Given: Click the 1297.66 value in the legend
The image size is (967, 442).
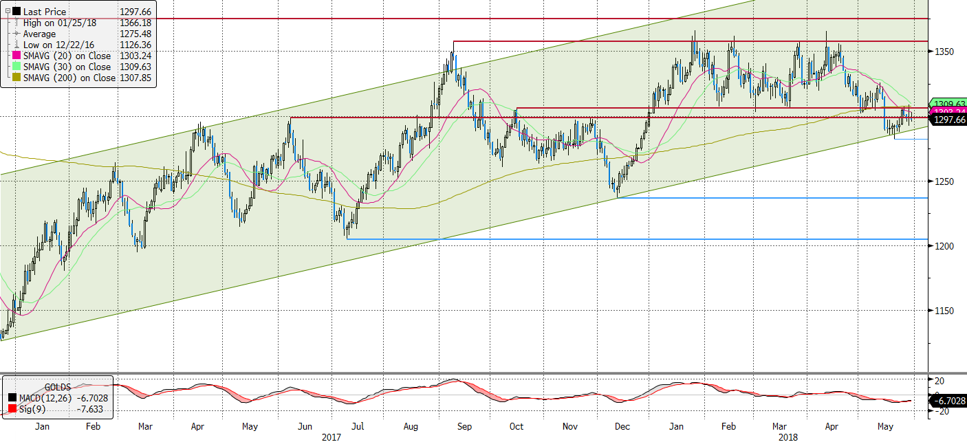Looking at the screenshot, I should coord(135,12).
